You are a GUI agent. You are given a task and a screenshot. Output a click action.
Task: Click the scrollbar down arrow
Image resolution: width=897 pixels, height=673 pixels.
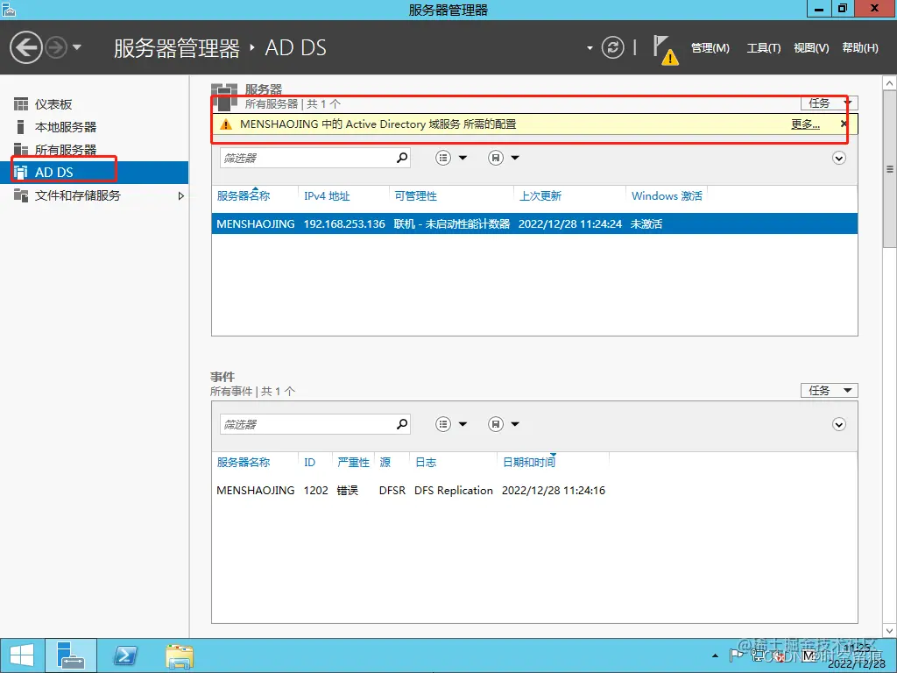[890, 631]
